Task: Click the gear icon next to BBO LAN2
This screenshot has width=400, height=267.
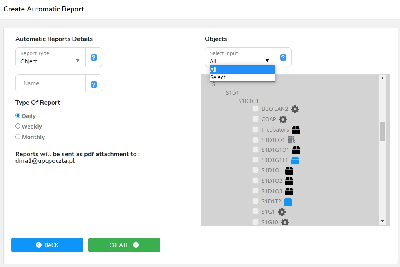Action: pos(295,109)
